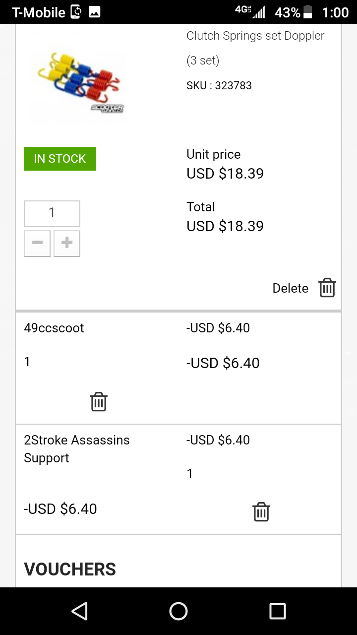Tap the IN STOCK green badge
The height and width of the screenshot is (635, 357).
tap(60, 159)
